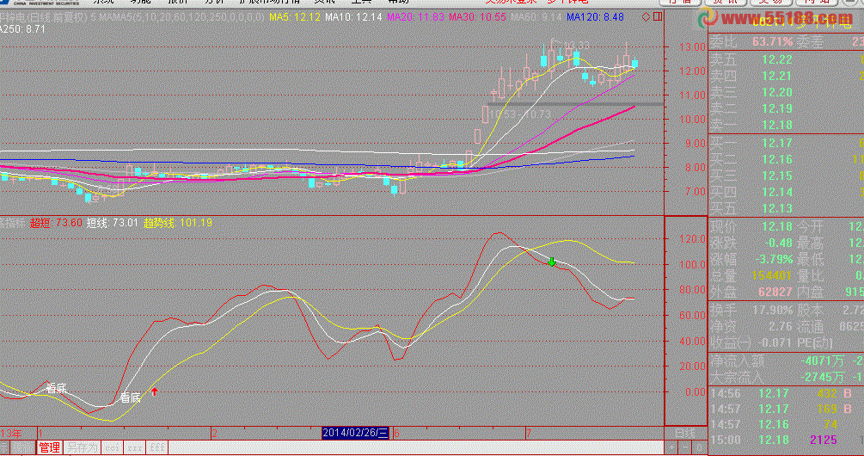Click the 买五 price 12.13
The image size is (864, 456).
coord(777,208)
